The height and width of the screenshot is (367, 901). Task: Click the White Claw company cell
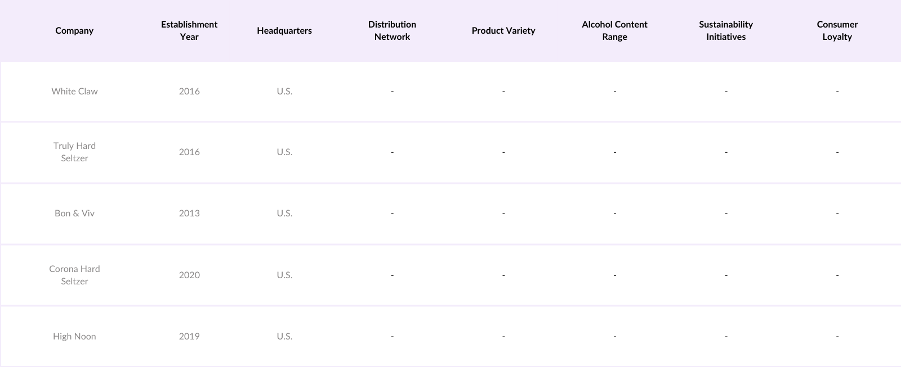tap(74, 91)
